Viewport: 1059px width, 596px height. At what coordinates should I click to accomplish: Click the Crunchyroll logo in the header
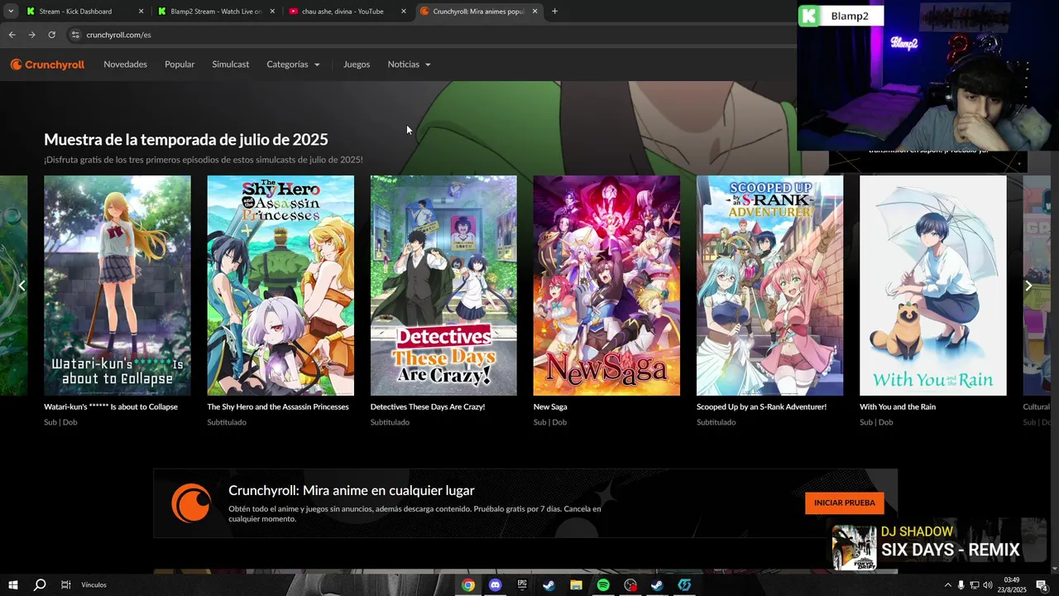(x=47, y=65)
